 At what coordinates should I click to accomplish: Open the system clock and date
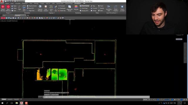pos(179,103)
